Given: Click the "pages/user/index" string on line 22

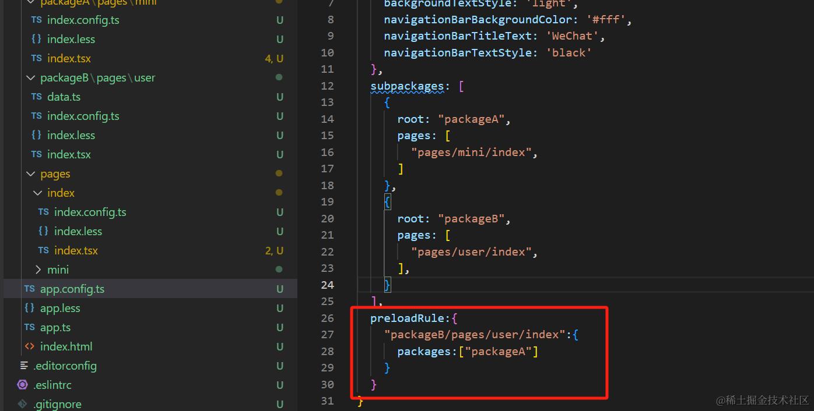Looking at the screenshot, I should click(471, 251).
